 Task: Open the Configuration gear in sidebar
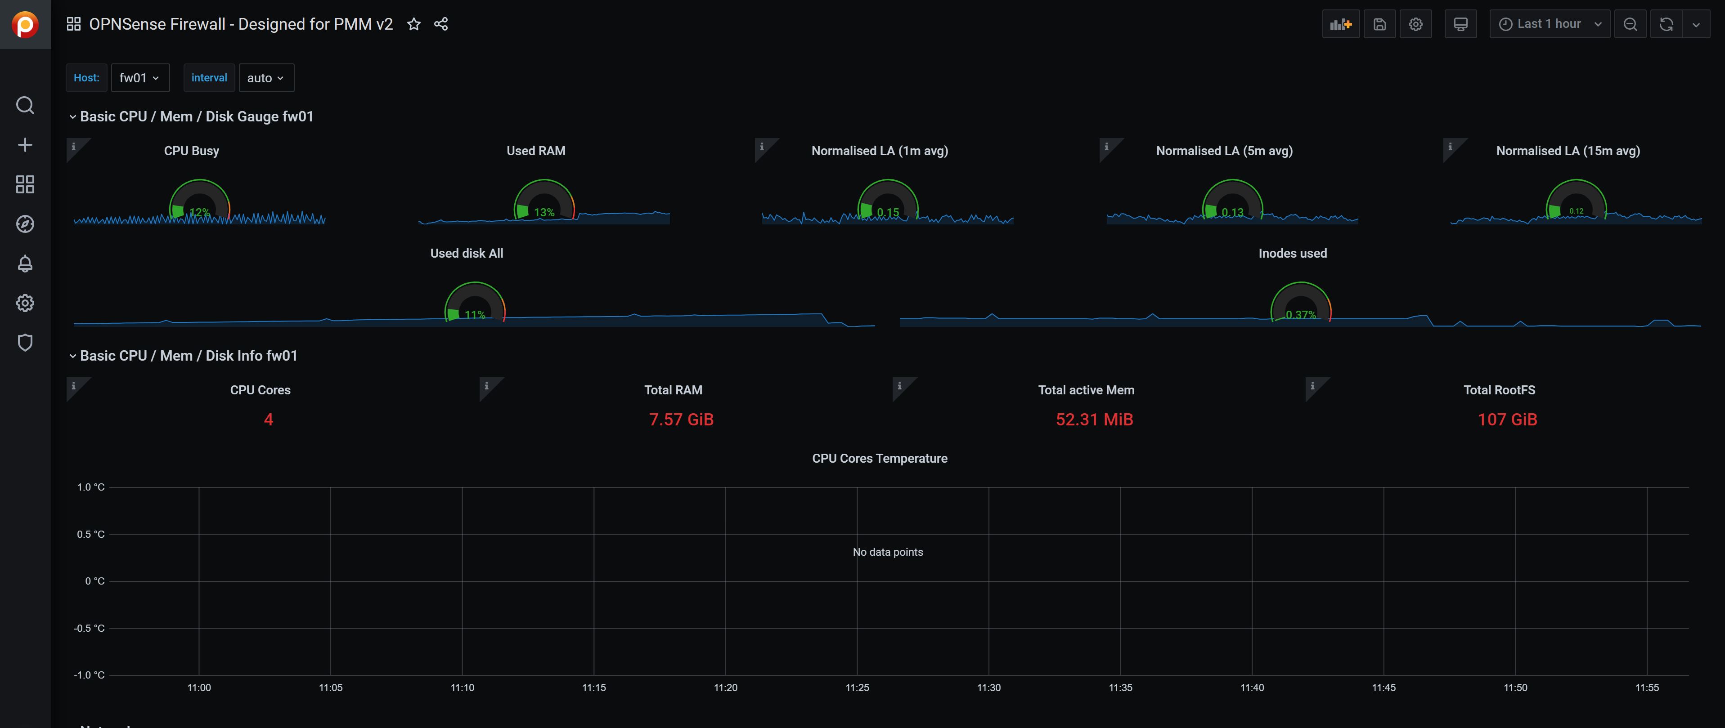pyautogui.click(x=26, y=303)
